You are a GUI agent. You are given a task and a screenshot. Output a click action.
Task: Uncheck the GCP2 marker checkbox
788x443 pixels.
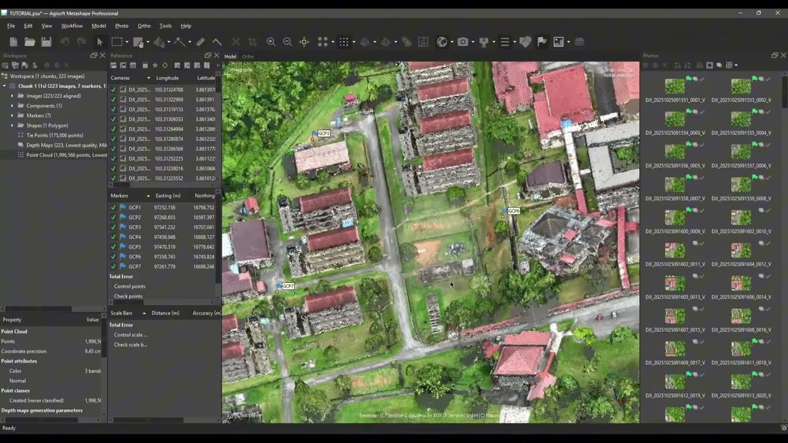click(x=113, y=217)
